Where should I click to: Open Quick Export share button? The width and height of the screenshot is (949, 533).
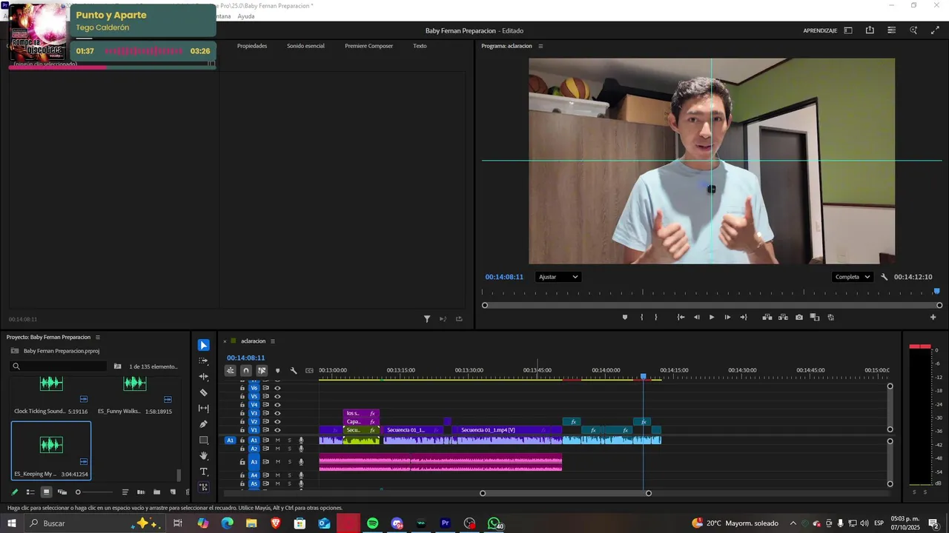[x=870, y=30]
